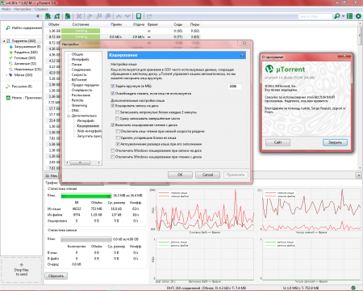Open Preferences with the green gear icon
363x291 pixels.
pos(358,16)
